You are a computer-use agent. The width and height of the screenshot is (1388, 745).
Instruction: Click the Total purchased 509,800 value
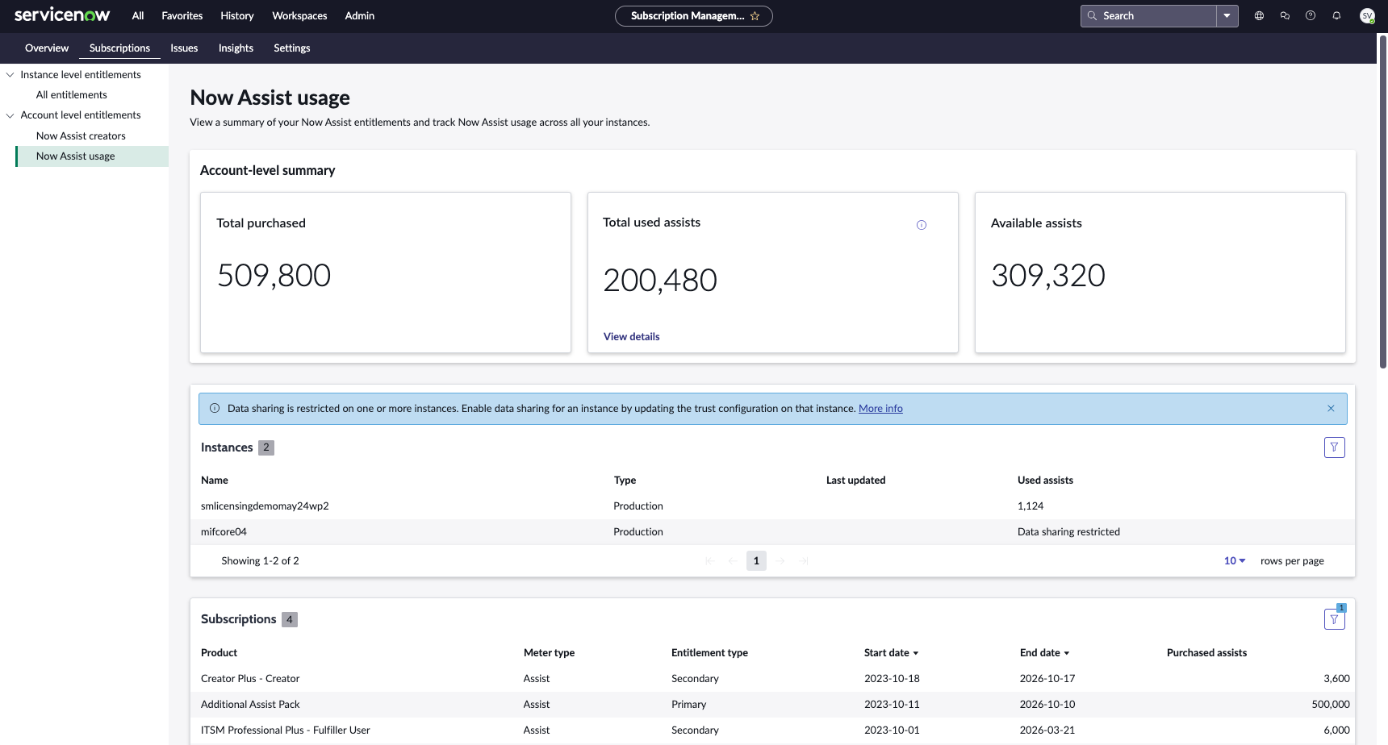274,276
